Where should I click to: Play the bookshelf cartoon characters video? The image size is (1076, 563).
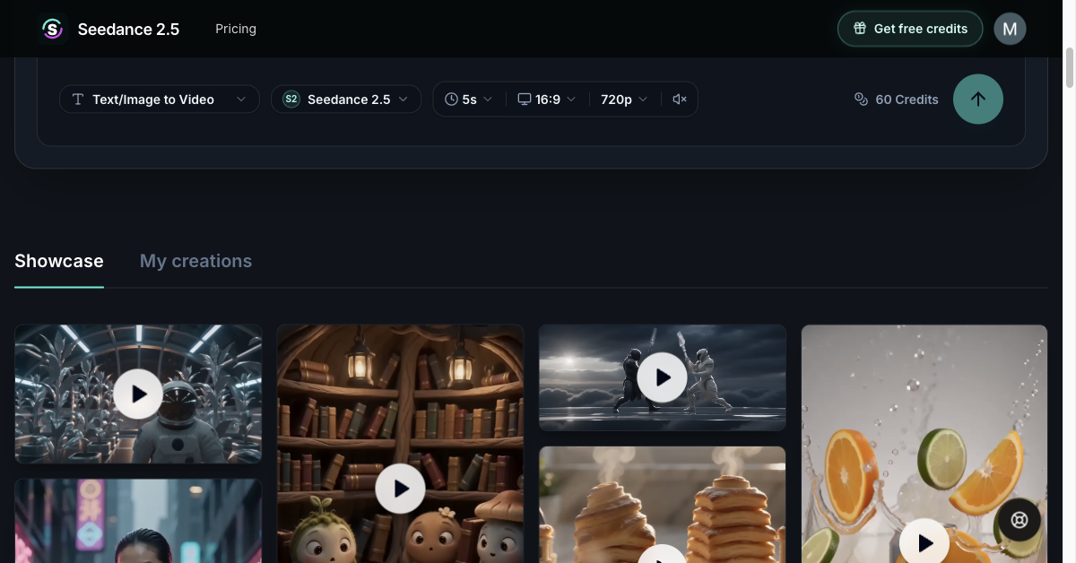400,489
